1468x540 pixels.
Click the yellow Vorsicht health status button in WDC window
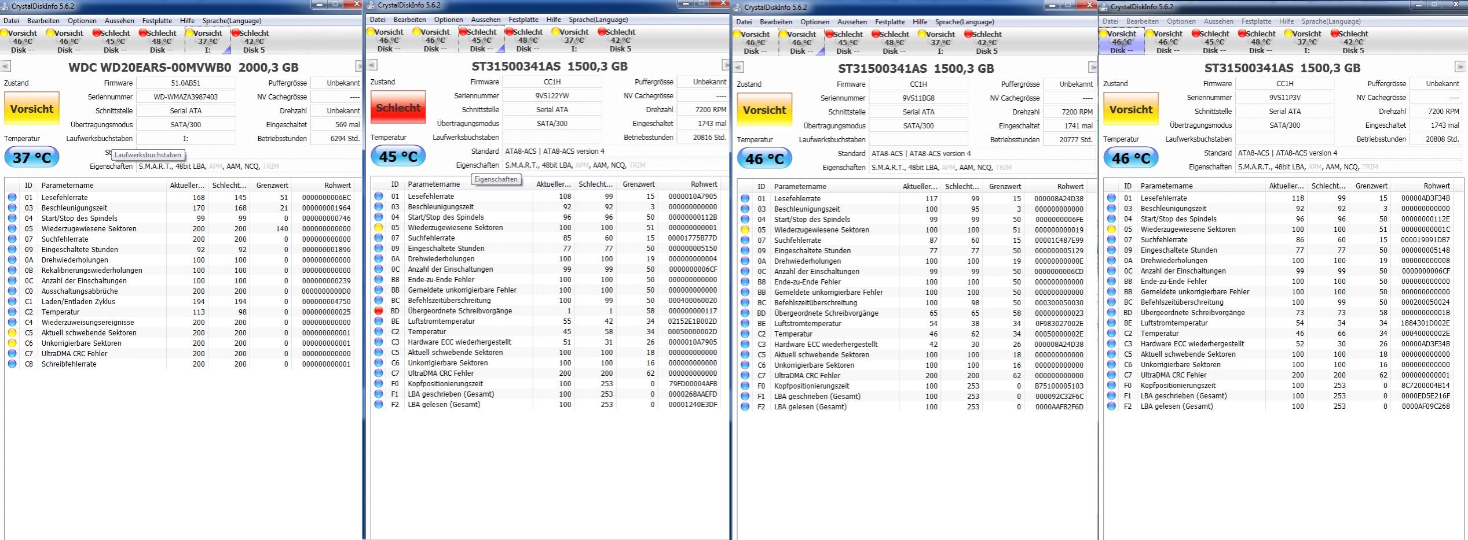point(32,109)
